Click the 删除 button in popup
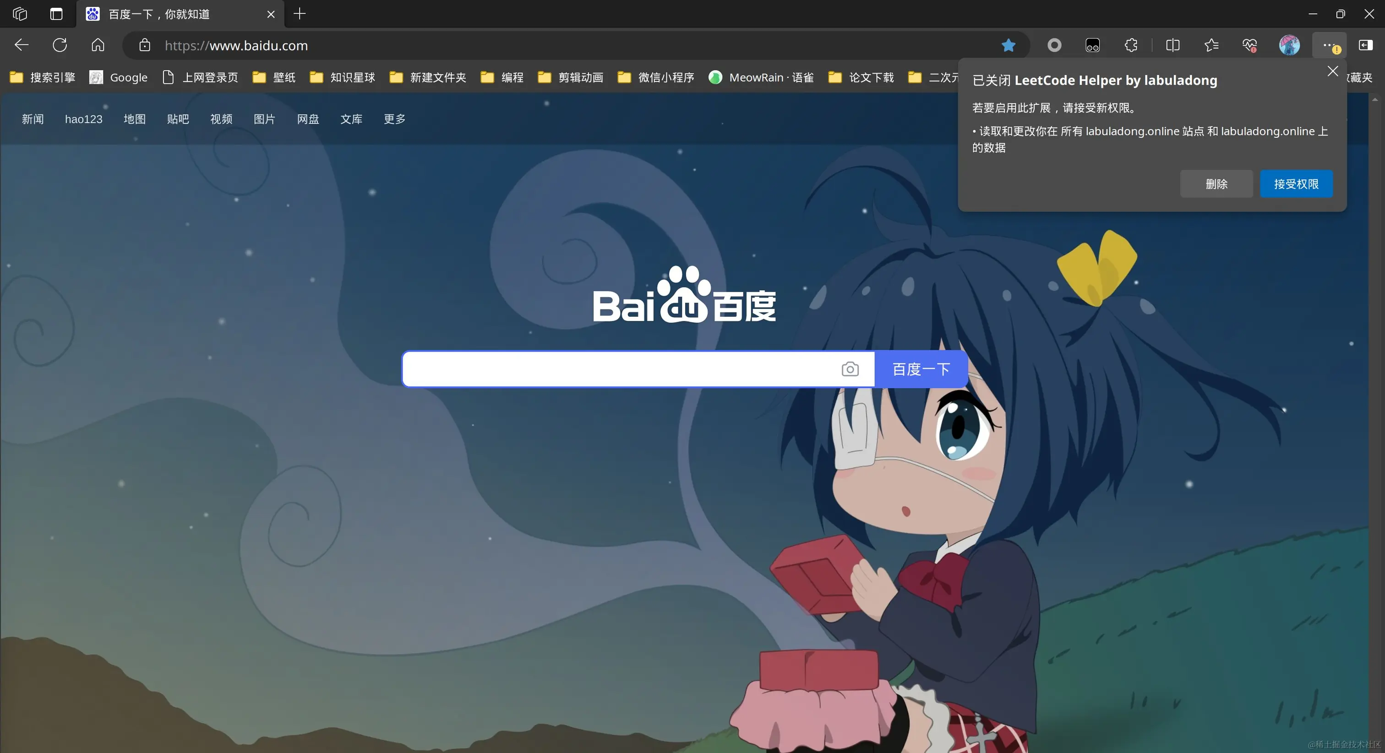The height and width of the screenshot is (753, 1385). (x=1216, y=184)
